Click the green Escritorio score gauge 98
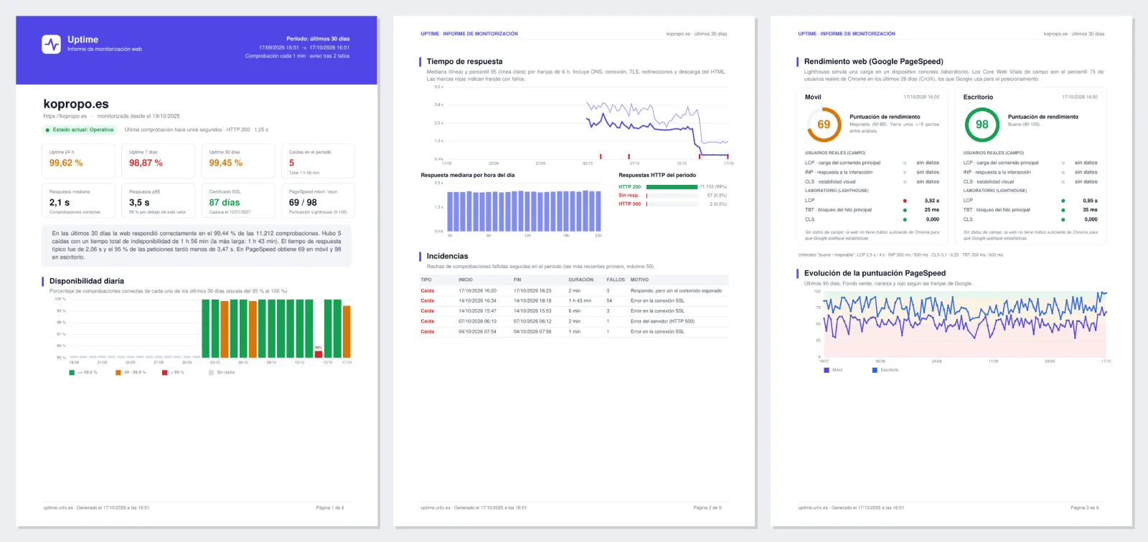The height and width of the screenshot is (542, 1148). tap(982, 125)
